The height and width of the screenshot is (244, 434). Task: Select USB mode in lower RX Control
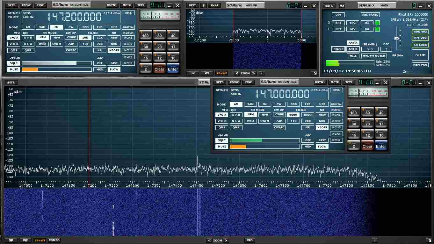(x=322, y=104)
